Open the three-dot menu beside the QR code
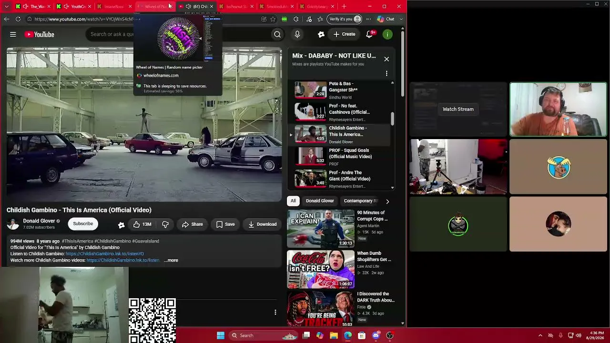The height and width of the screenshot is (343, 610). [275, 313]
